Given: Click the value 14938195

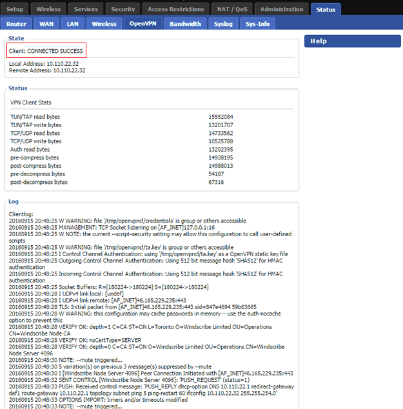Looking at the screenshot, I should pos(221,157).
